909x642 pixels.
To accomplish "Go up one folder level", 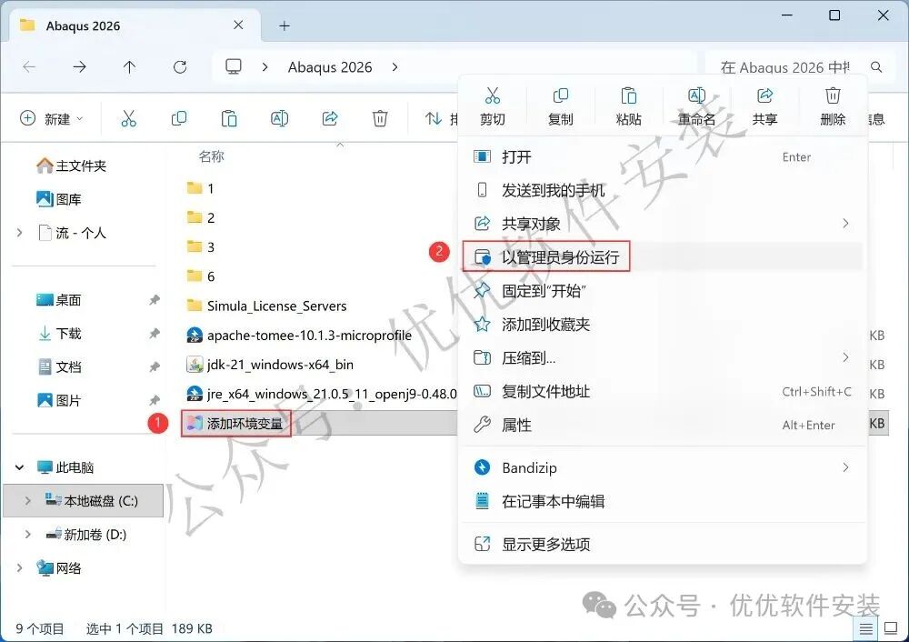I will (x=129, y=66).
